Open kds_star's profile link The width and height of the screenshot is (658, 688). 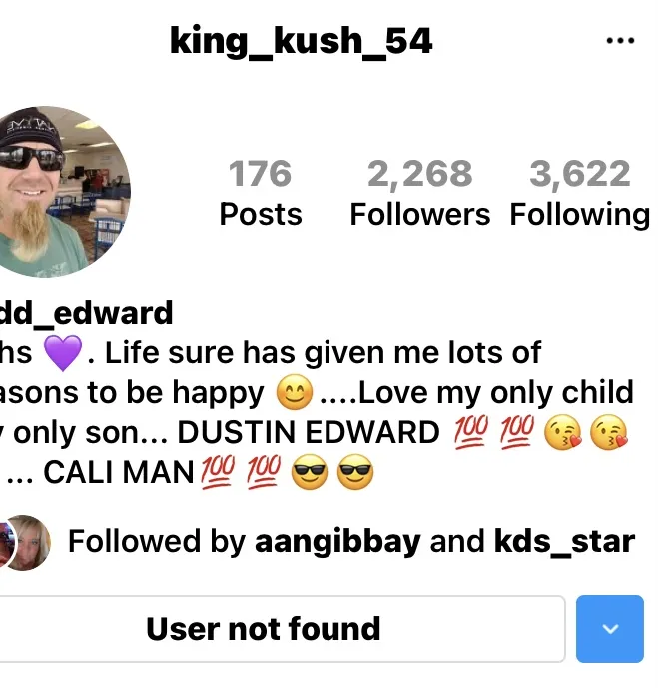coord(564,542)
